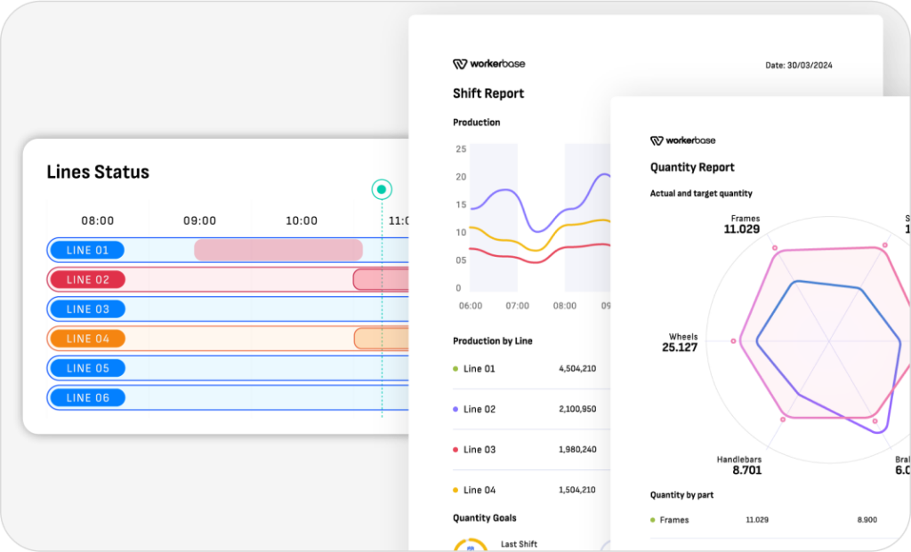The height and width of the screenshot is (552, 911).
Task: Toggle the LINE 01 status row
Action: [x=85, y=250]
